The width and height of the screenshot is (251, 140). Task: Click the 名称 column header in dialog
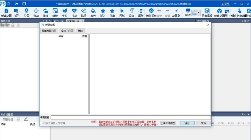(x=61, y=36)
